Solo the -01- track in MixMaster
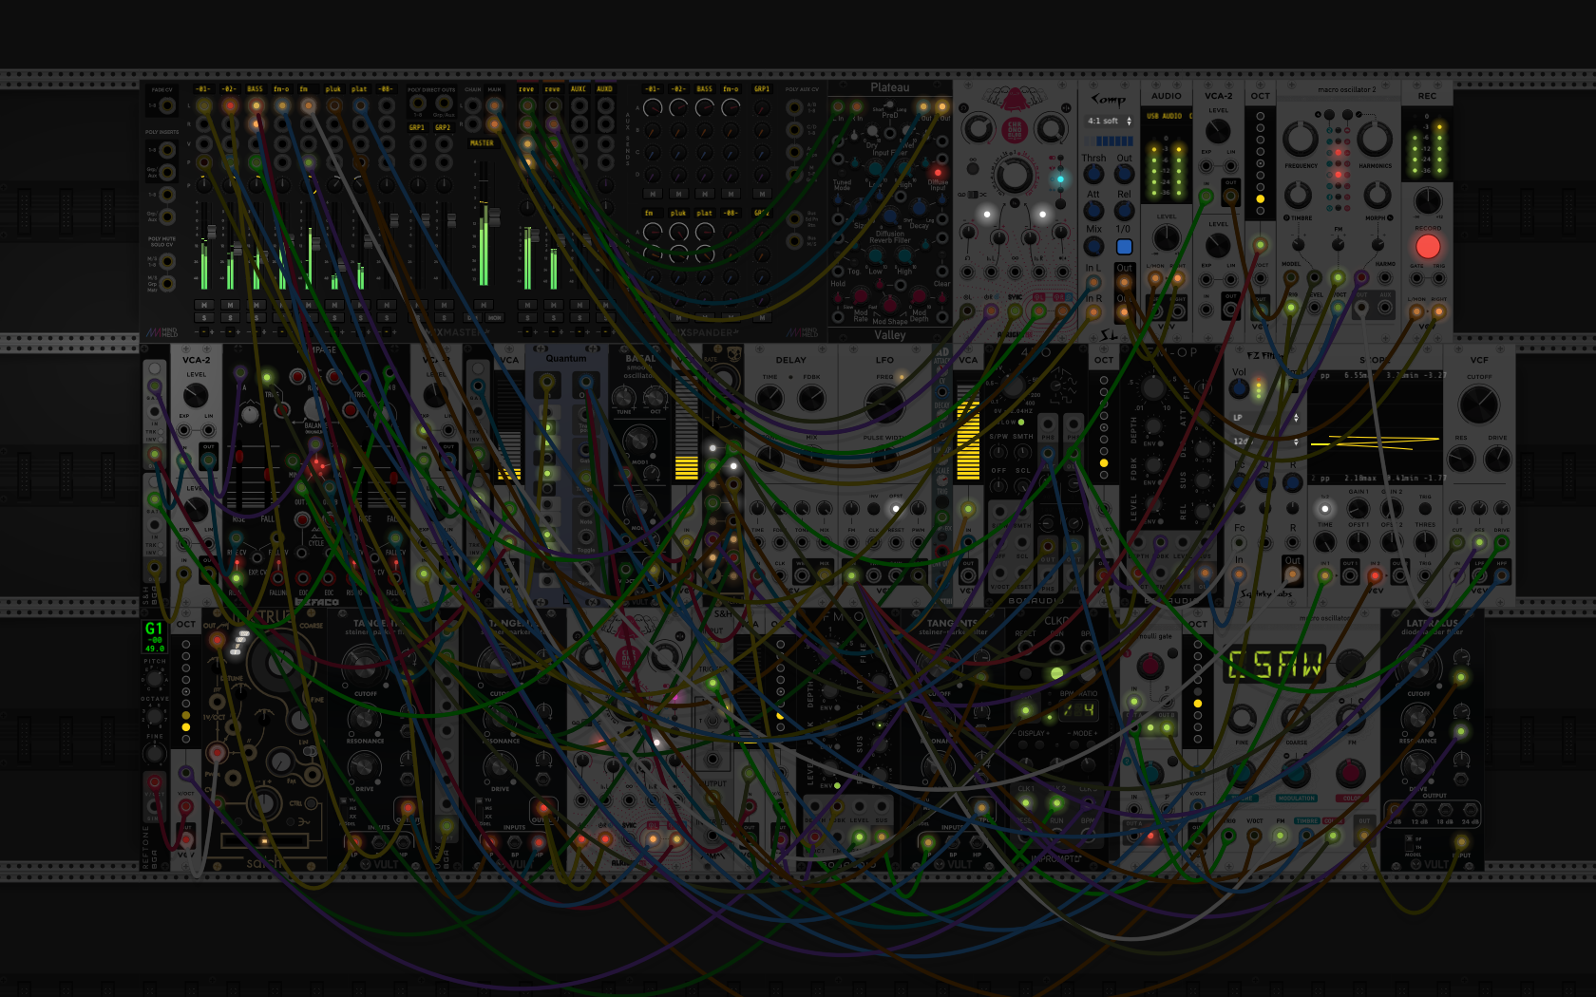Viewport: 1596px width, 997px height. tap(203, 318)
